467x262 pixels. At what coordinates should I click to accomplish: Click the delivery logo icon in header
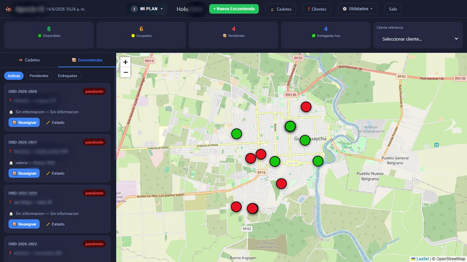[9, 9]
